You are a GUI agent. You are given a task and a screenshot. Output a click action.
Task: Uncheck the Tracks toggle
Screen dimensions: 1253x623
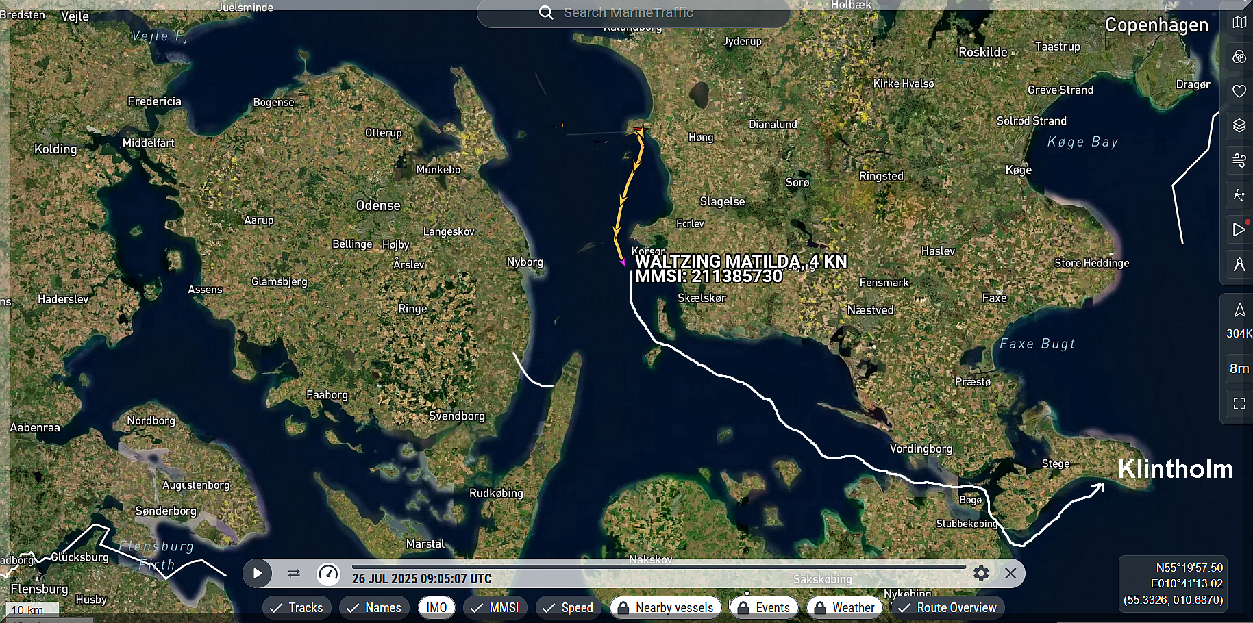pyautogui.click(x=297, y=607)
